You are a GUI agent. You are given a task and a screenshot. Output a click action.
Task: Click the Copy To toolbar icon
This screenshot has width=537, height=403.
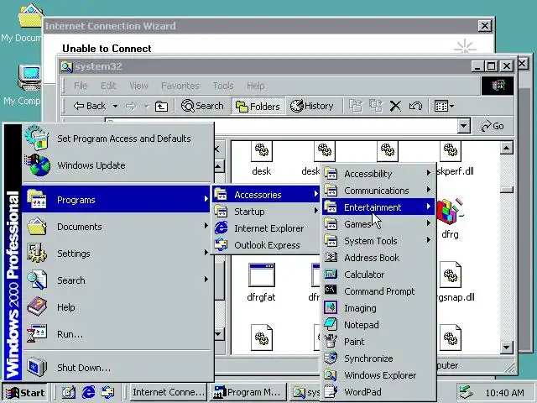click(x=376, y=107)
